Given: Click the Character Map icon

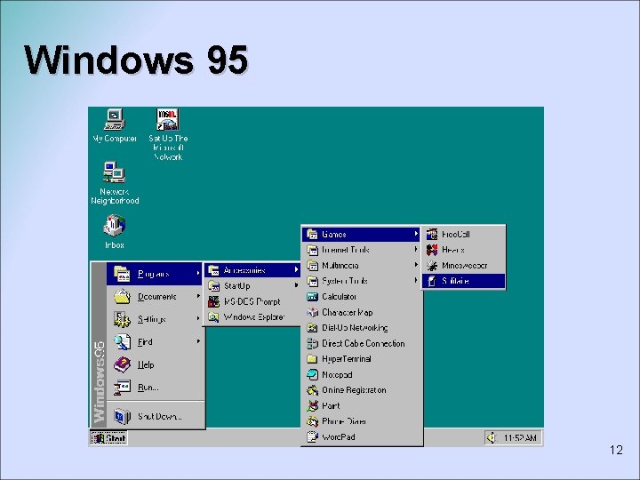Looking at the screenshot, I should [x=312, y=313].
